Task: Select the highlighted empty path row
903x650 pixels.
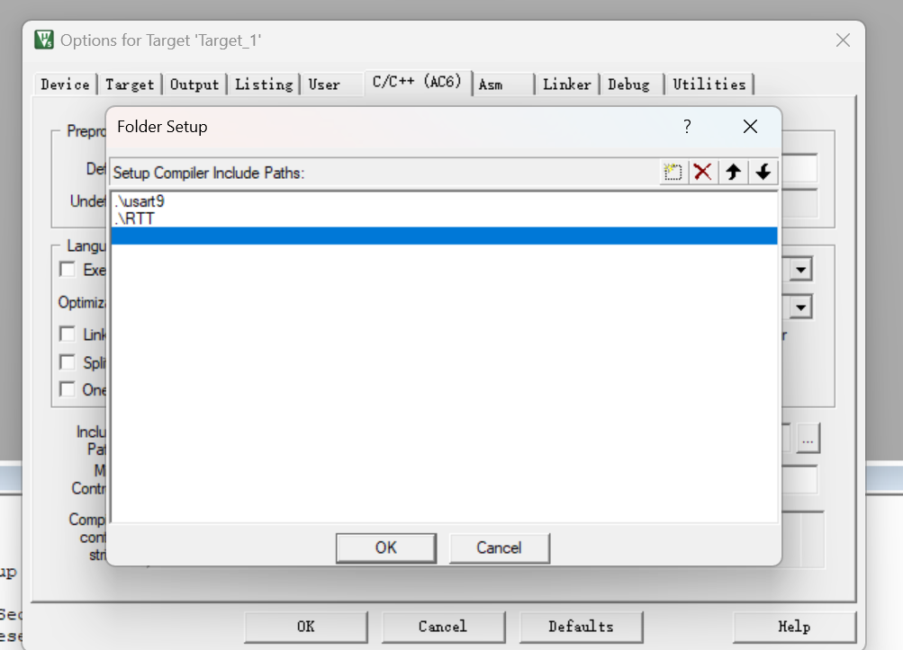Action: click(444, 236)
